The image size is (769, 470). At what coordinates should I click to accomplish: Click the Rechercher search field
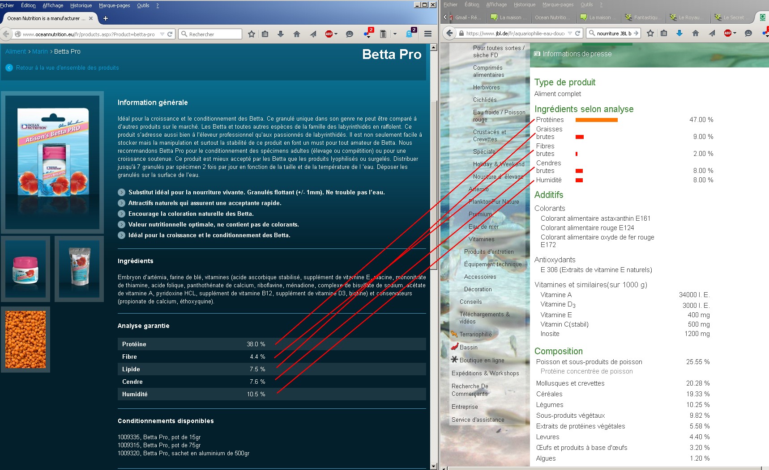(210, 34)
